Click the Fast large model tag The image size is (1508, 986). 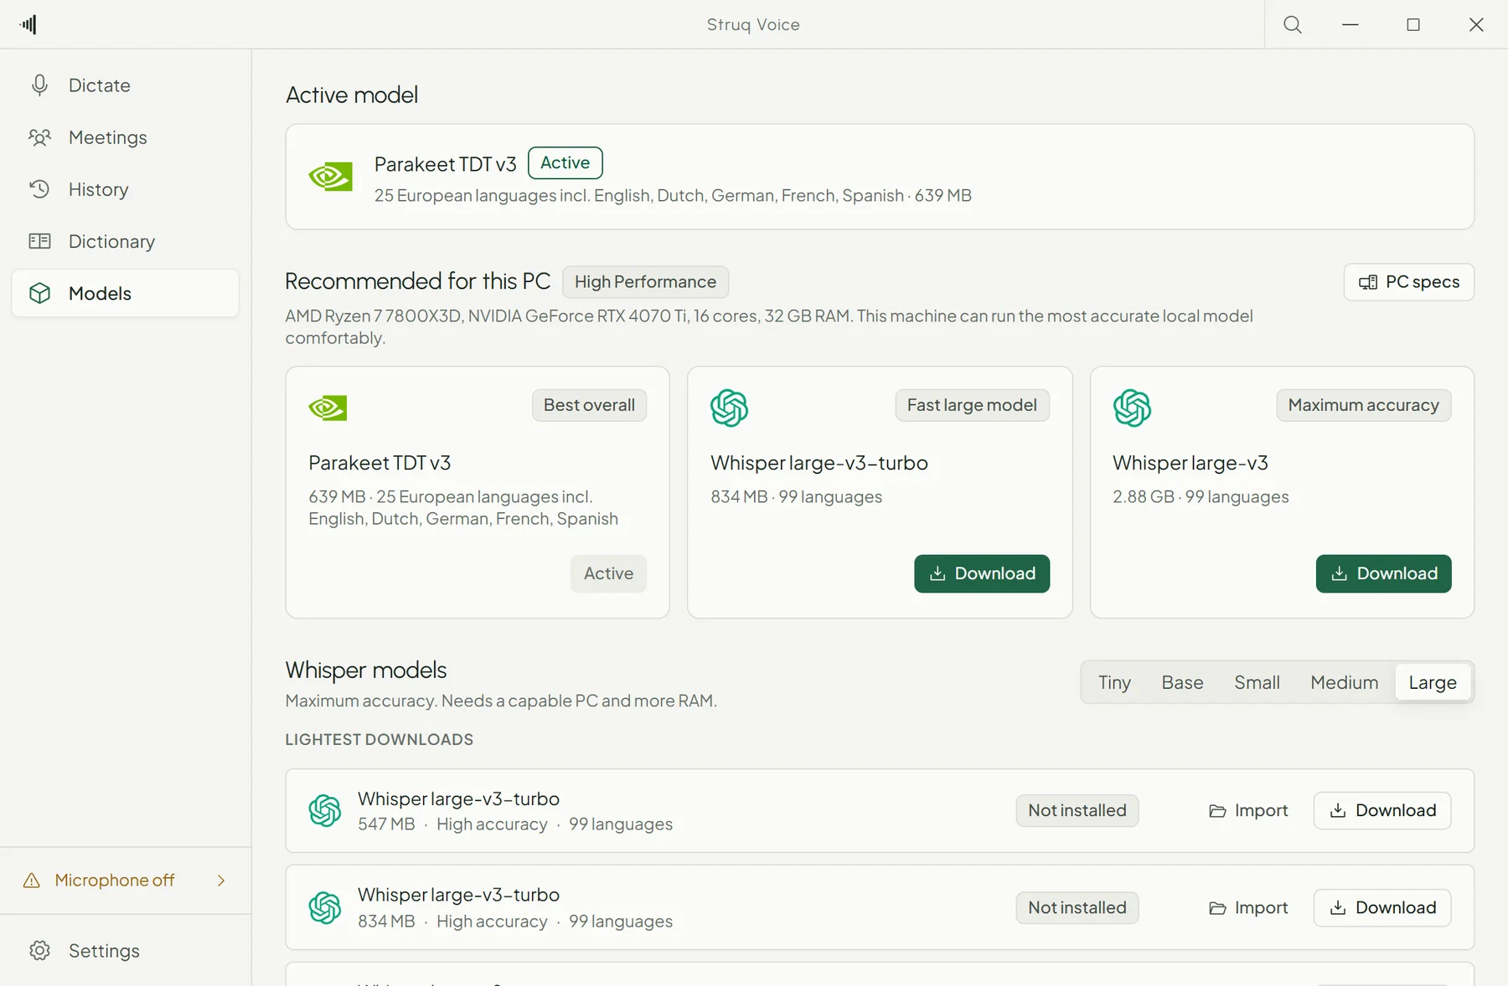coord(972,405)
